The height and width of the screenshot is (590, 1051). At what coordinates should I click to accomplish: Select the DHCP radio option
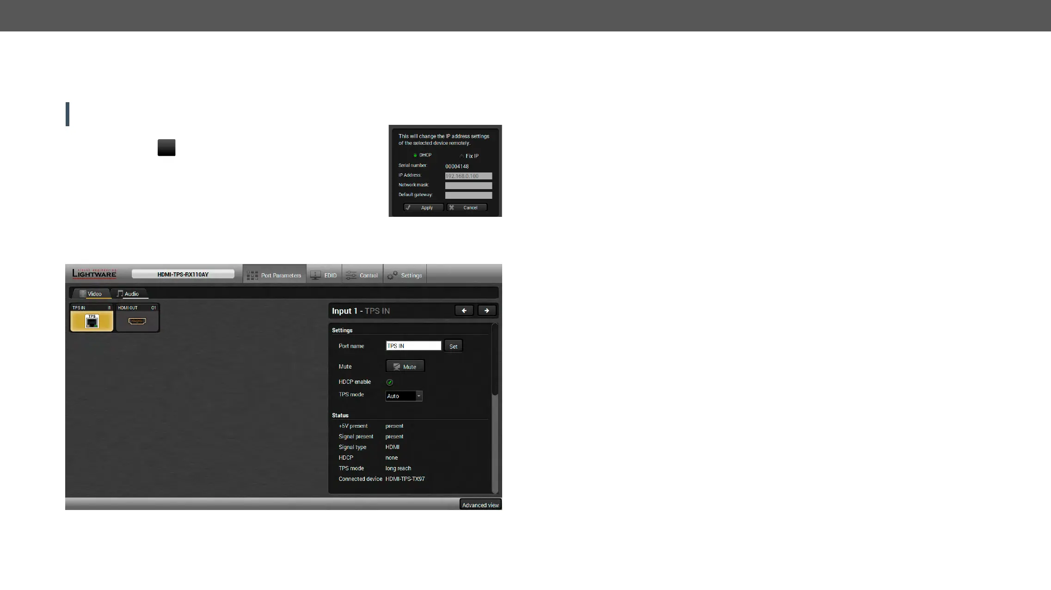click(x=415, y=155)
